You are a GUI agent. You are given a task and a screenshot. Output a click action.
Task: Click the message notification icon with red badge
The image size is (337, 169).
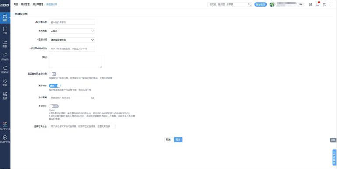click(x=318, y=4)
